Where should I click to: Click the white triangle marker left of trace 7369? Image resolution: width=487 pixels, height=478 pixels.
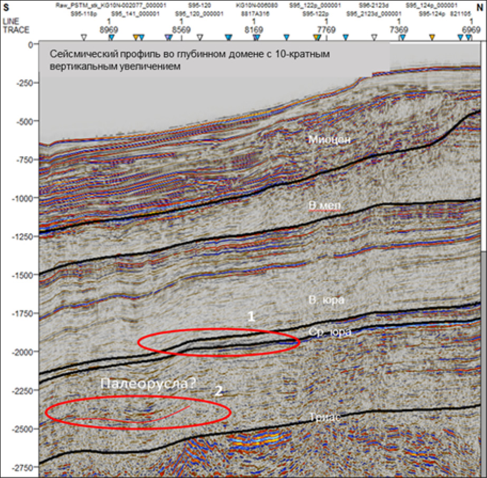tap(374, 37)
